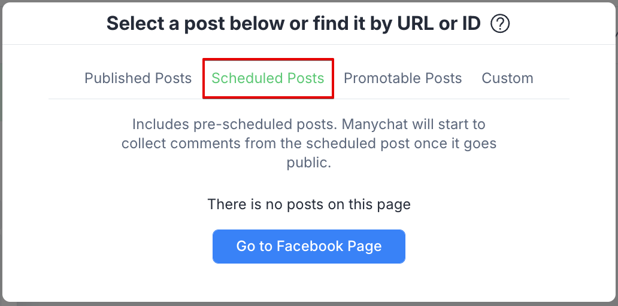Select the tab left of Scheduled Posts
The image size is (618, 306).
138,78
